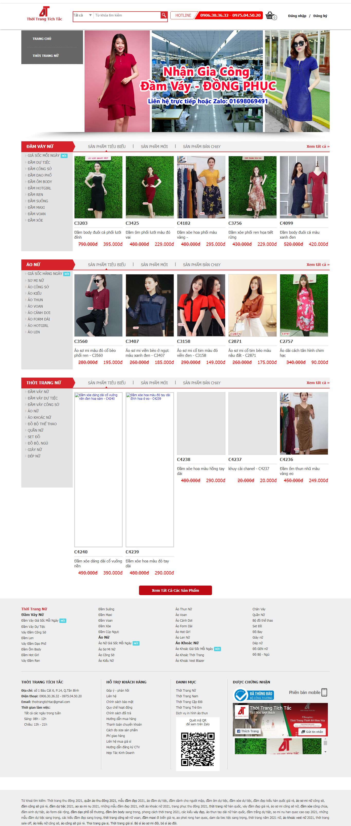Expand ĐỒ BỘ THỂ THAO sidebar category
This screenshot has width=351, height=826.
42,424
